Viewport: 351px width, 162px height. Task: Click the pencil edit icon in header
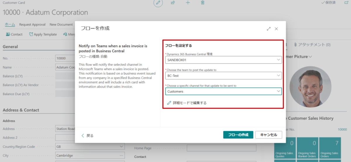point(158,3)
